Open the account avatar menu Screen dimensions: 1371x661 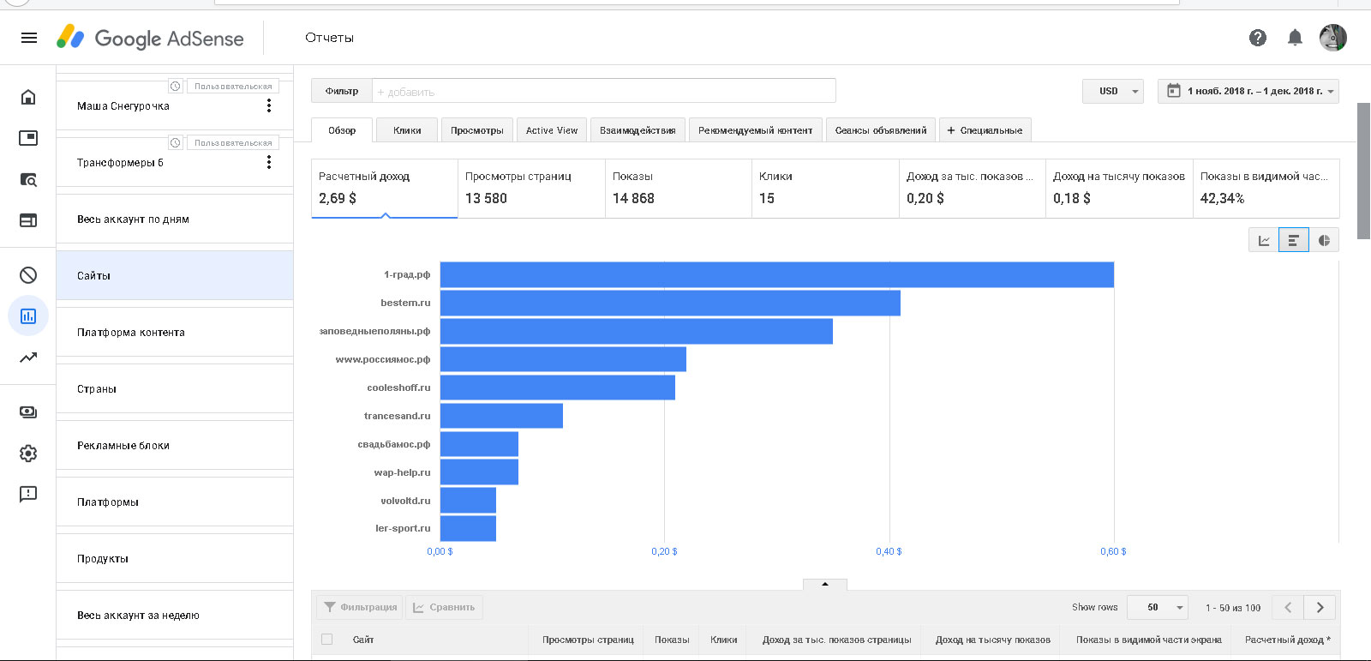(1333, 38)
